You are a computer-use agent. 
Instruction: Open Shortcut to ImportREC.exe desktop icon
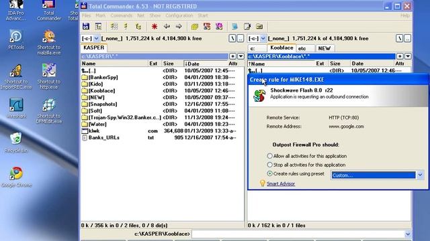coord(16,77)
